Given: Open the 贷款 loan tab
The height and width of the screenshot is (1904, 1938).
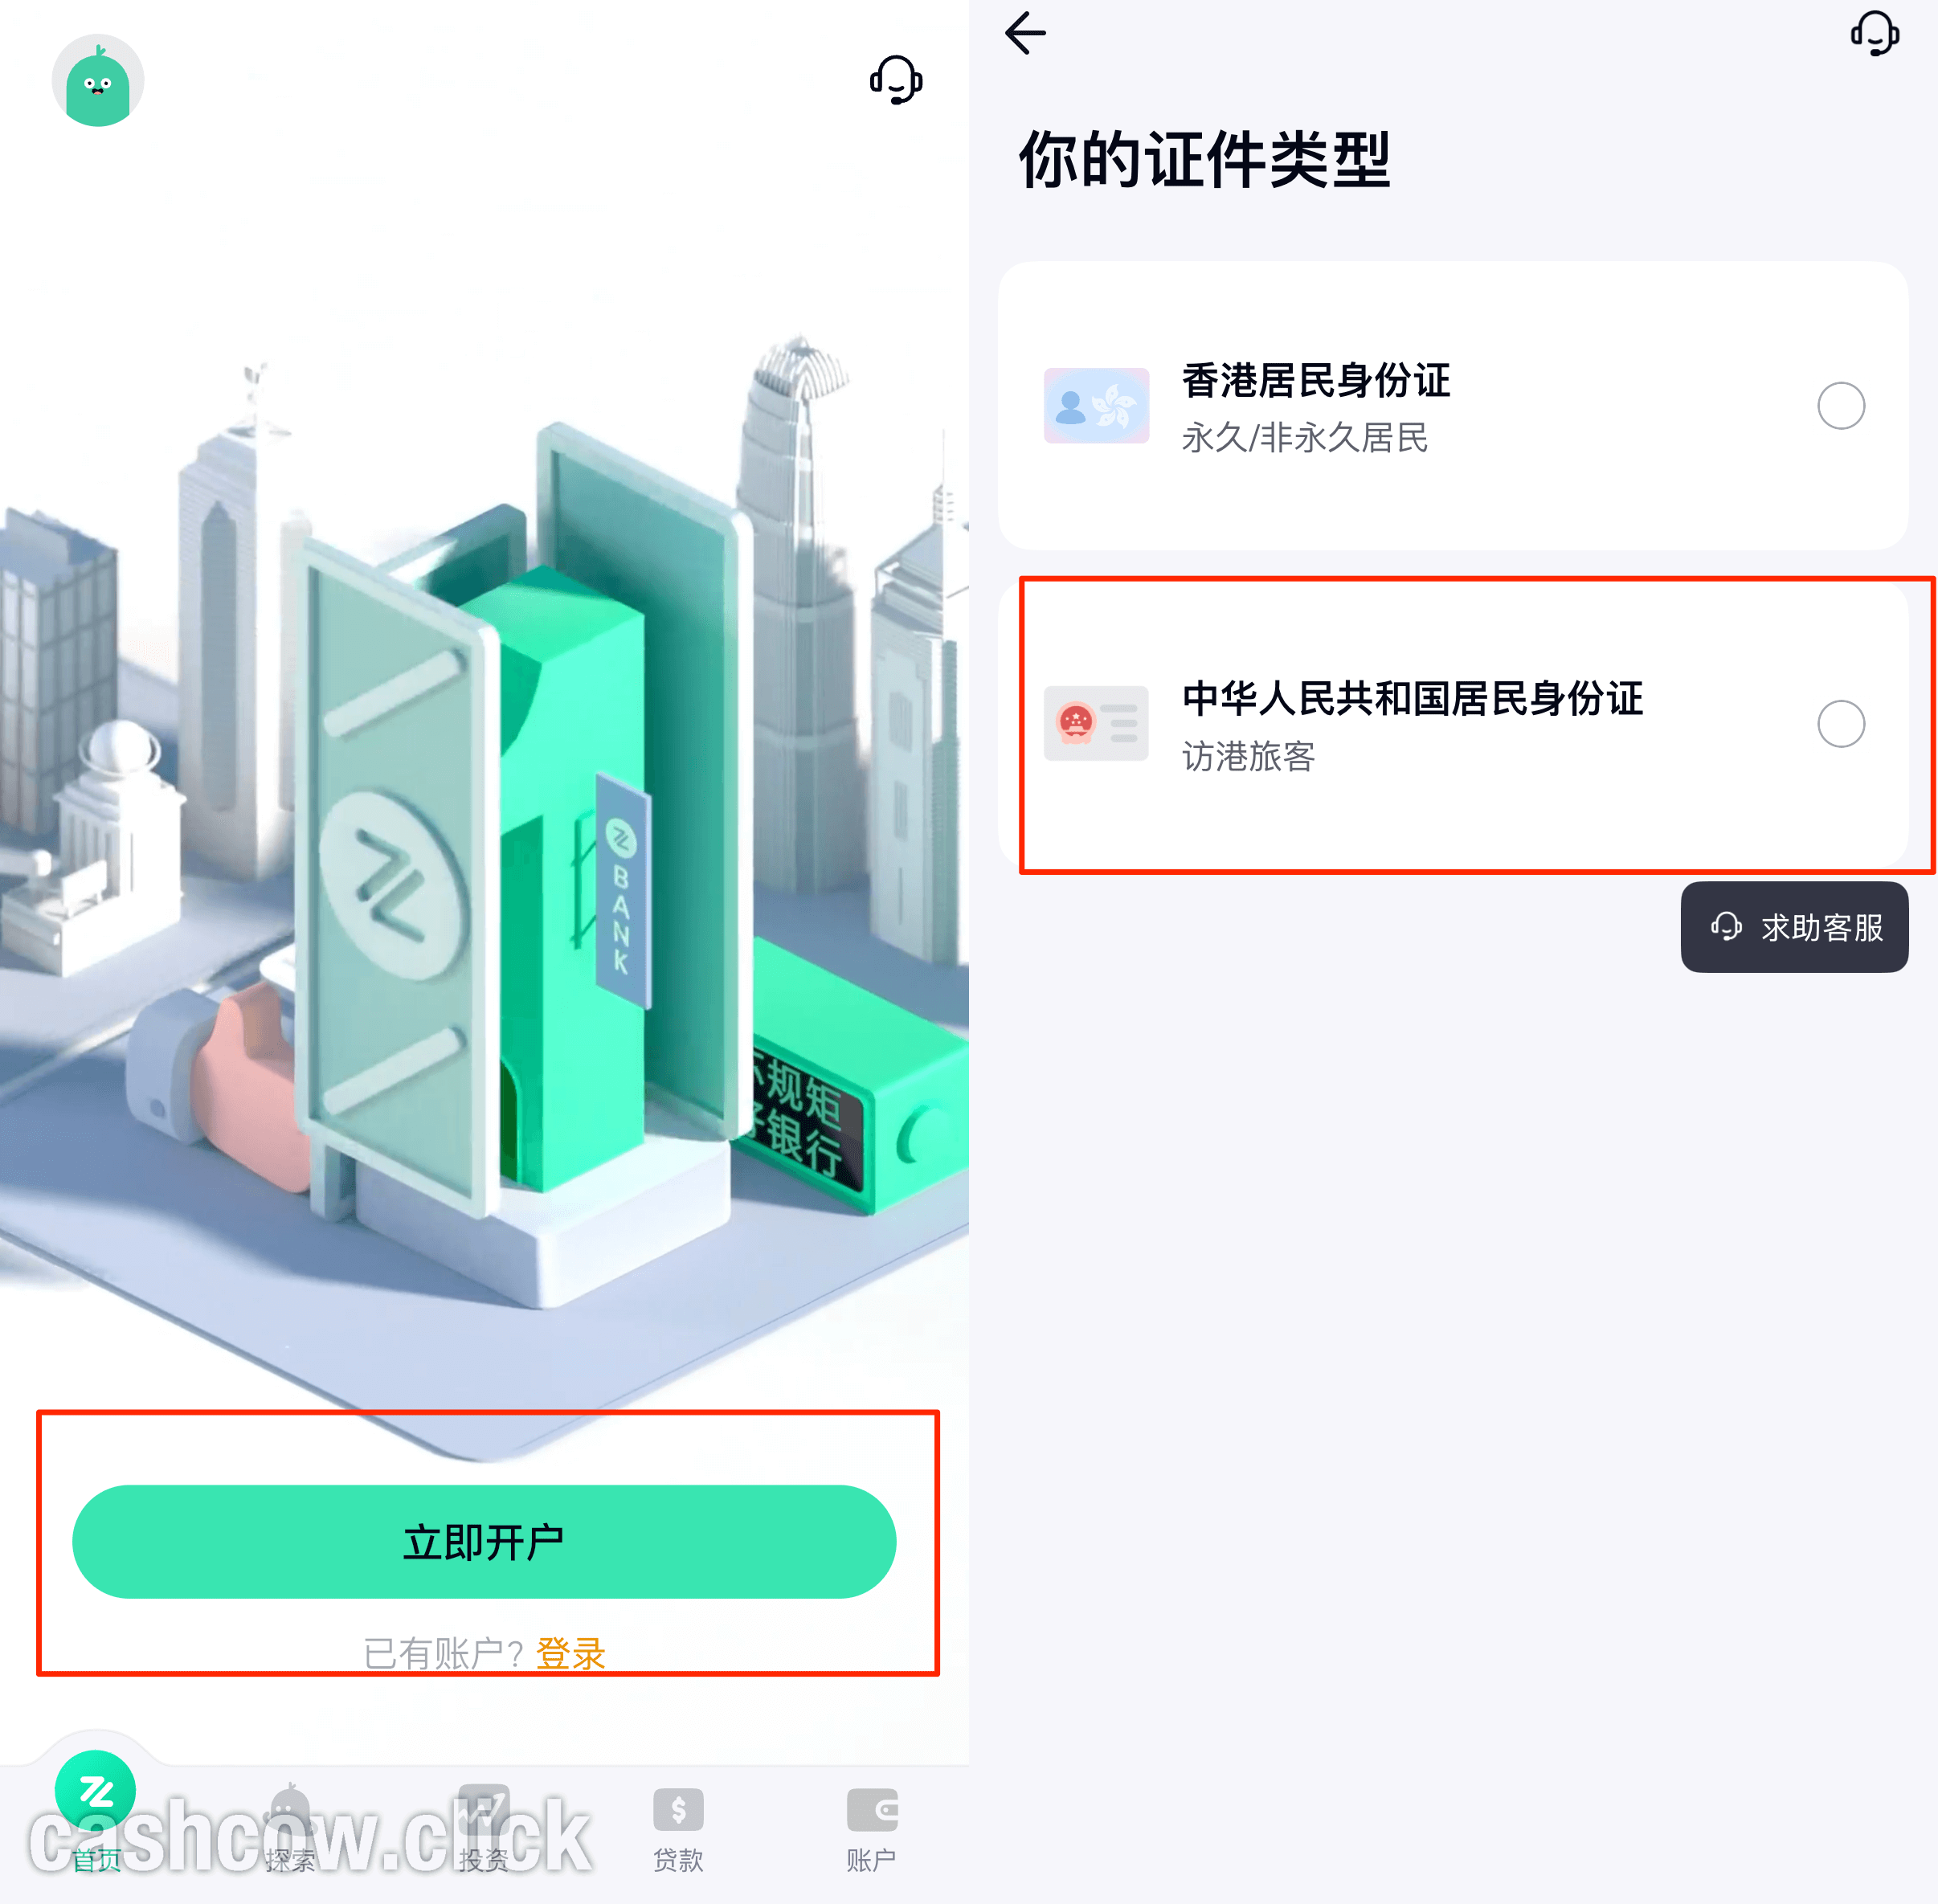Looking at the screenshot, I should (678, 1829).
